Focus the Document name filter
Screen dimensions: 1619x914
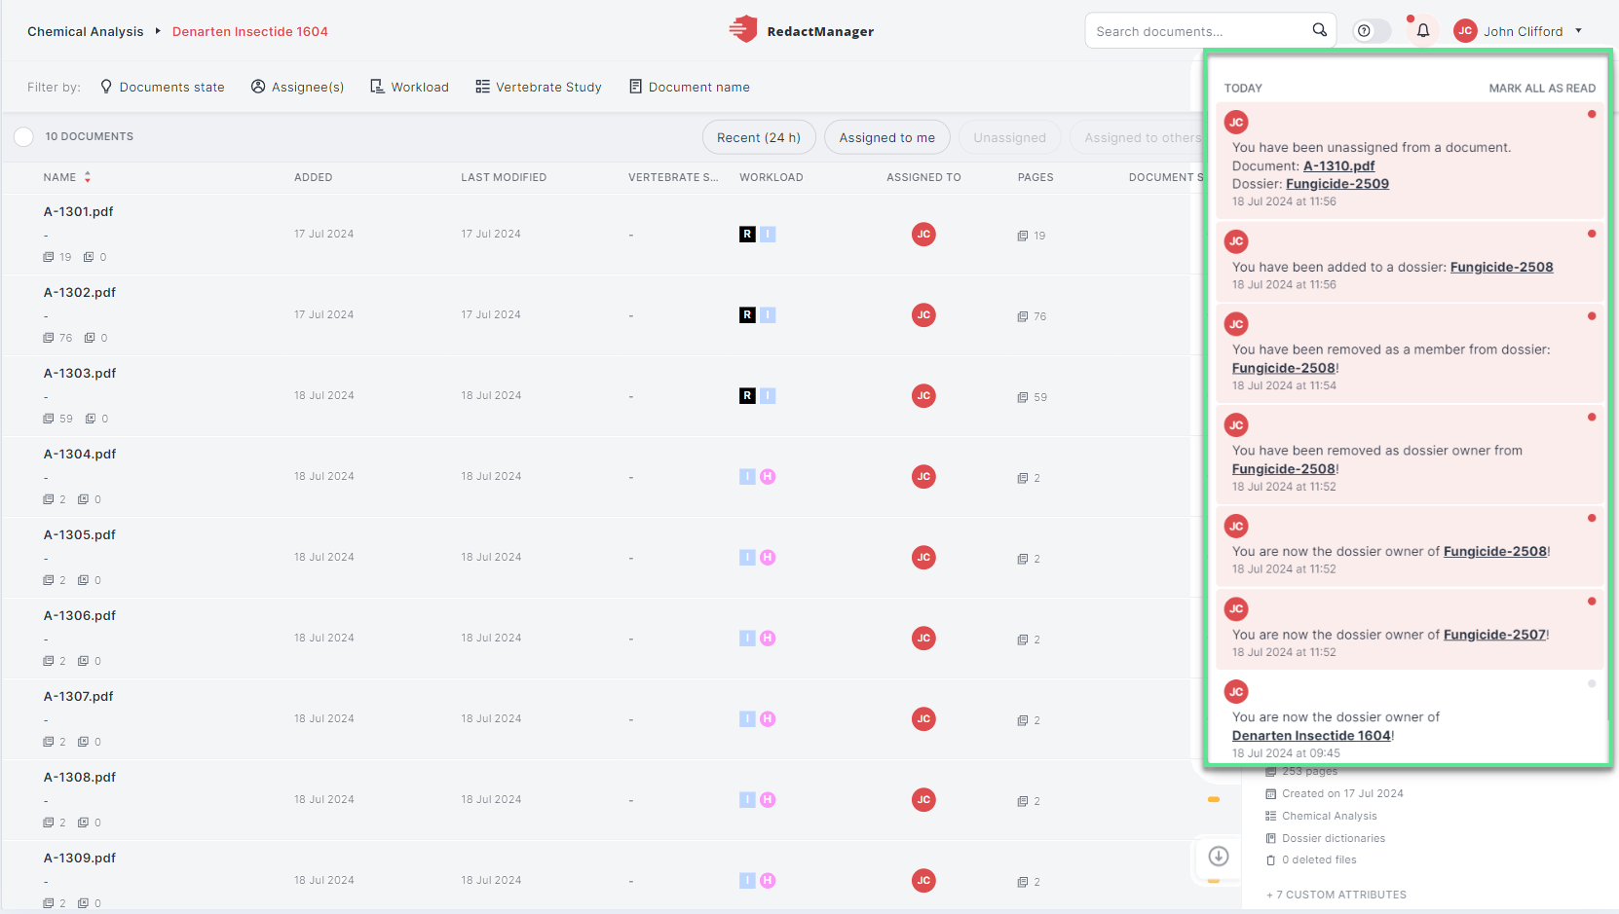click(x=690, y=87)
